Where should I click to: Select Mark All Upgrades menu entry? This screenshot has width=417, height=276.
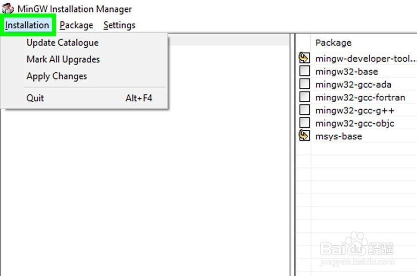click(x=63, y=59)
